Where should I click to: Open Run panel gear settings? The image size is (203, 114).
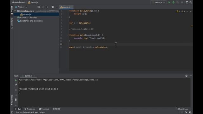coord(186,76)
